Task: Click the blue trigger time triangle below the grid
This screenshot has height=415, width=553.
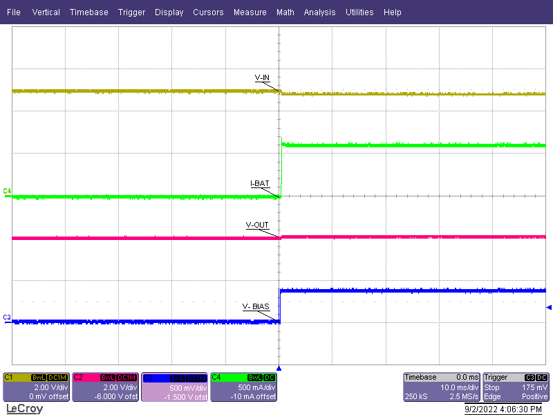Action: 279,369
